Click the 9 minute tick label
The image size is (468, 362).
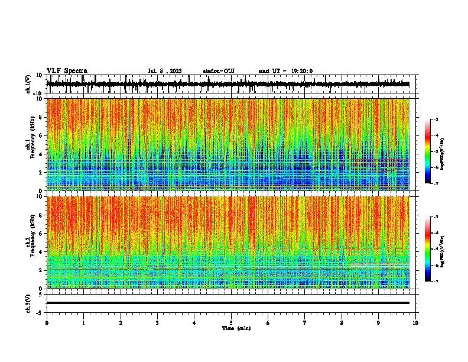378,323
